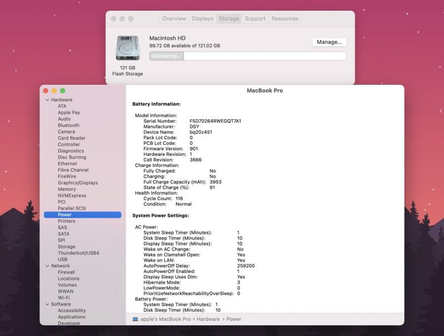Select Locations under Network
This screenshot has height=336, width=444.
(x=68, y=278)
